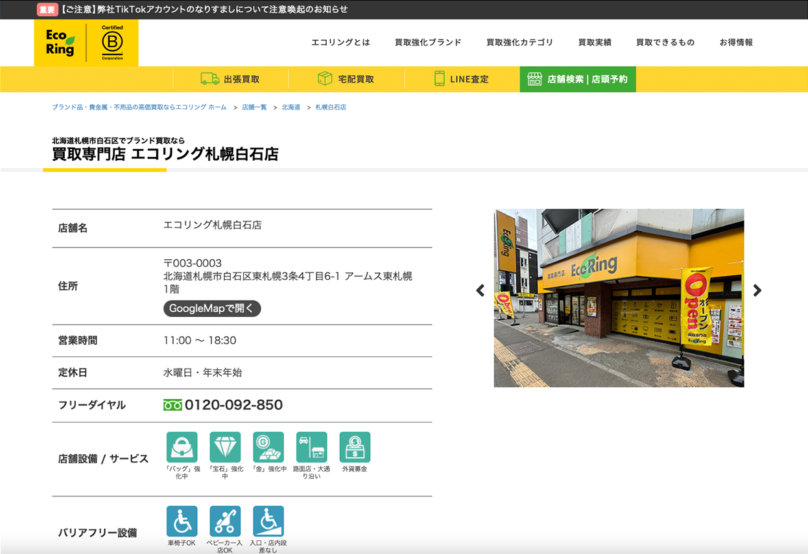Image resolution: width=808 pixels, height=554 pixels.
Task: Click the gold bars service icon
Action: (x=268, y=447)
